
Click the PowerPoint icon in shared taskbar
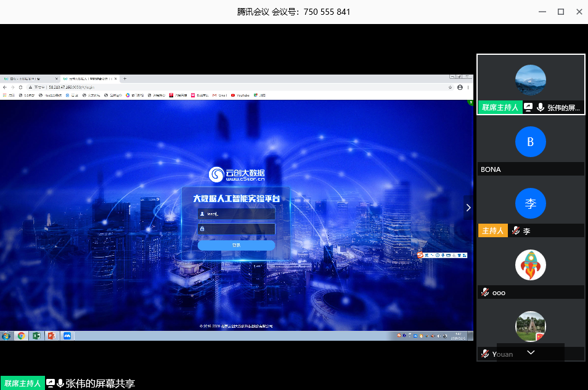[52, 336]
